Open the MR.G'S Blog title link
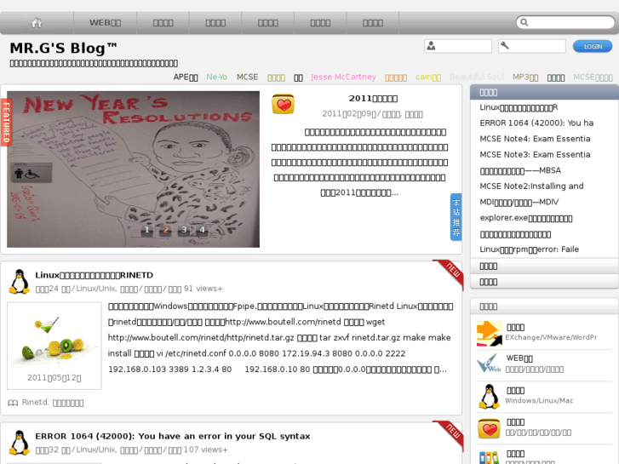 click(x=63, y=49)
